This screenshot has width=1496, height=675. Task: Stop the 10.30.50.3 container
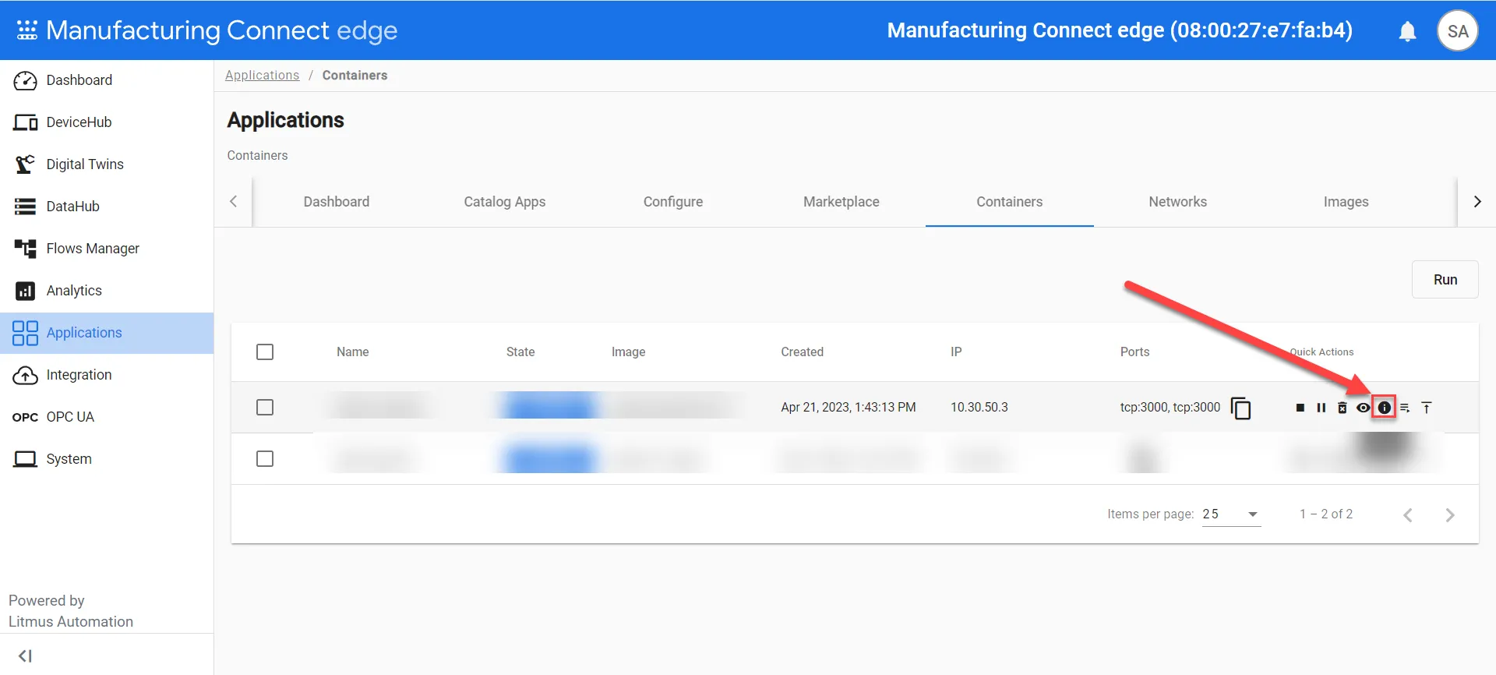tap(1300, 408)
